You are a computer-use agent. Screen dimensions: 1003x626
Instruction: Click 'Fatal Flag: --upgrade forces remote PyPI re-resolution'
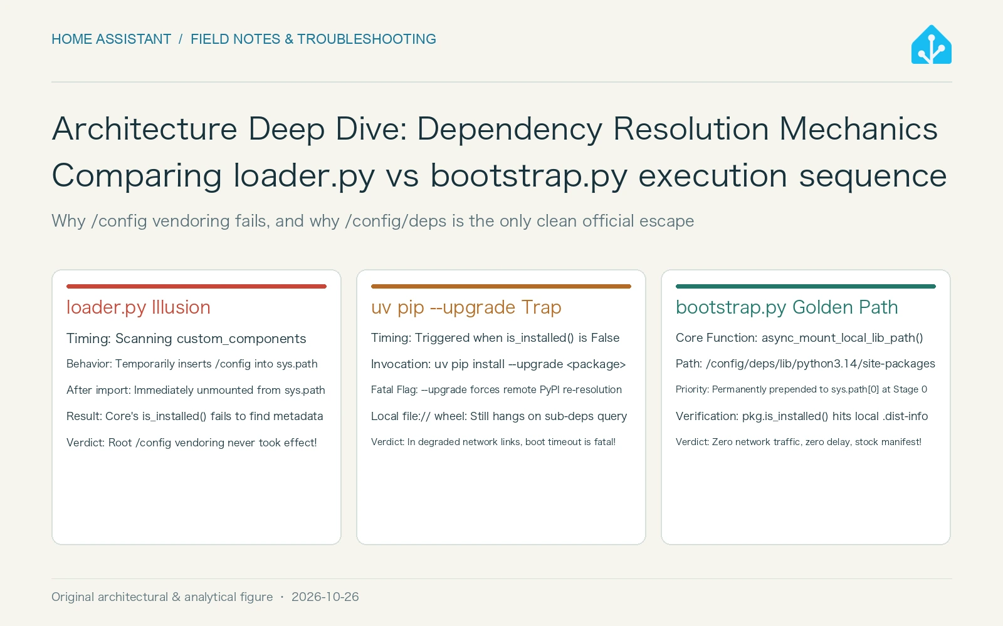pyautogui.click(x=496, y=389)
